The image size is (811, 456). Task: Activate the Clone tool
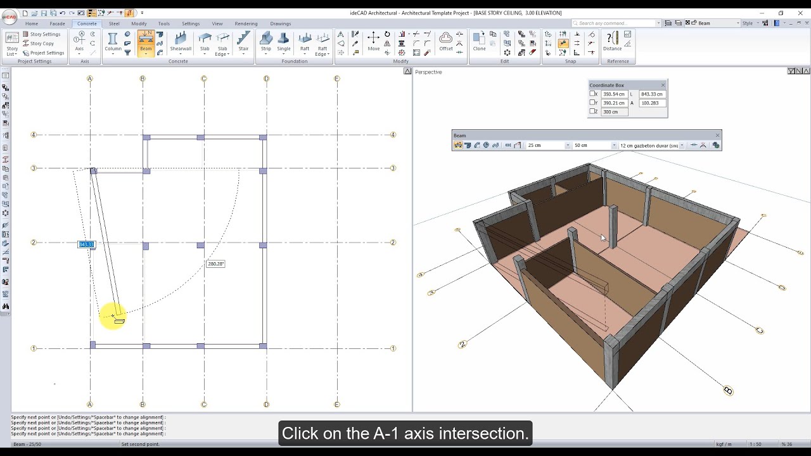coord(480,41)
